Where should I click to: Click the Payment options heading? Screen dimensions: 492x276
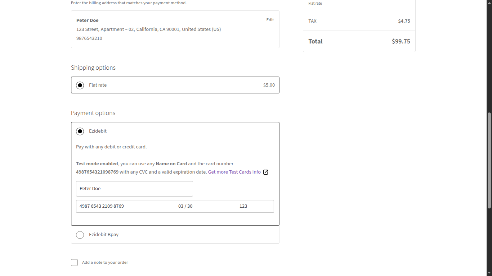pos(93,112)
